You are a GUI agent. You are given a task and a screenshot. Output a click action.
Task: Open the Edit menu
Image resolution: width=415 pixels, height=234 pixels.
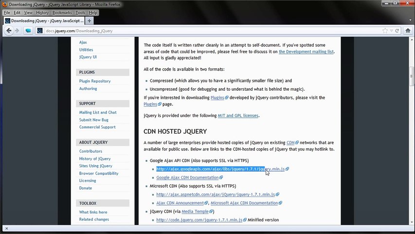coord(17,13)
